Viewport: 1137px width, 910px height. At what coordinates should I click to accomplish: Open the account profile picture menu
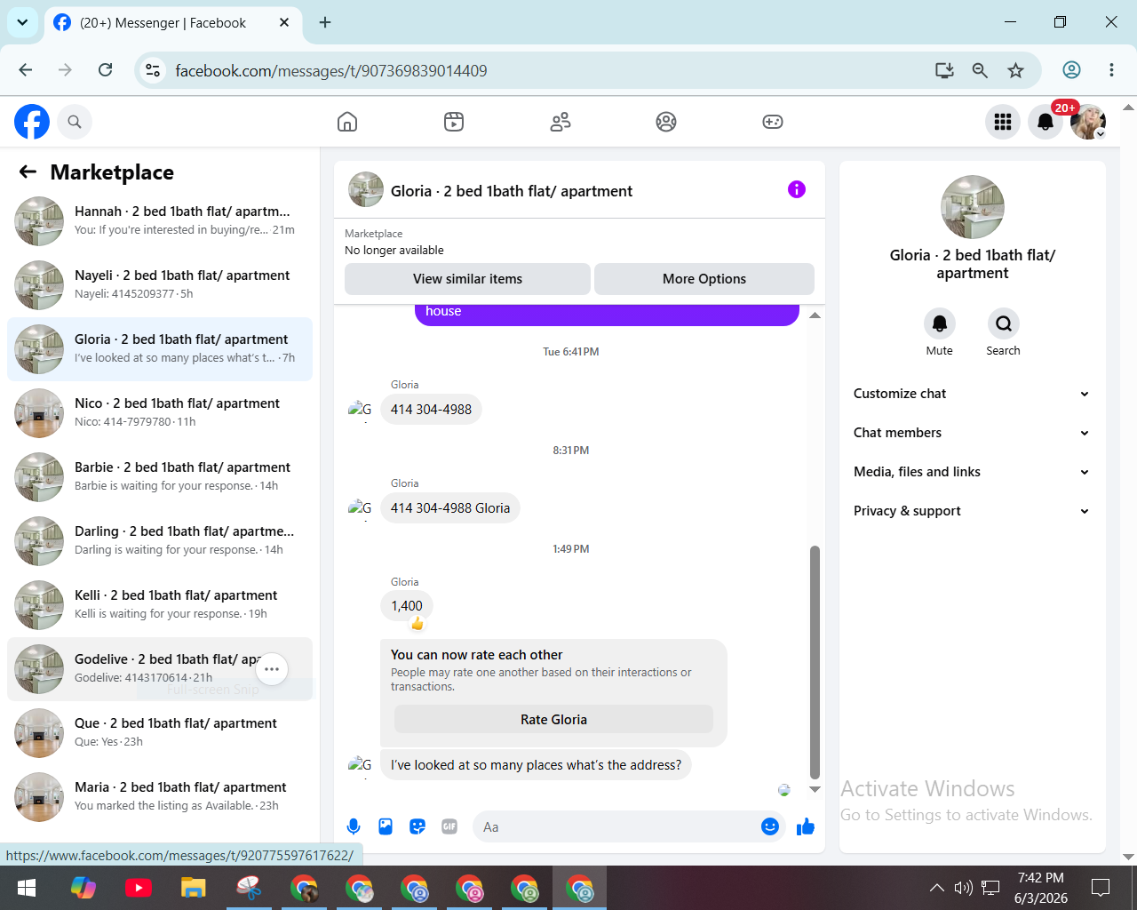pyautogui.click(x=1088, y=122)
